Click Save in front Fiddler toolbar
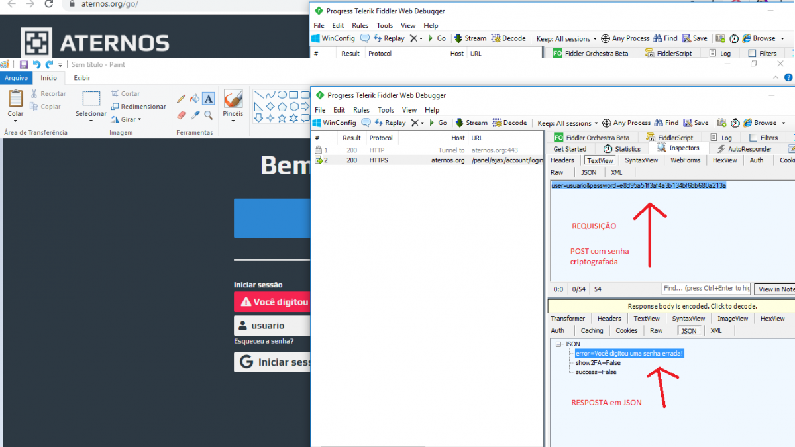Image resolution: width=795 pixels, height=447 pixels. 696,123
